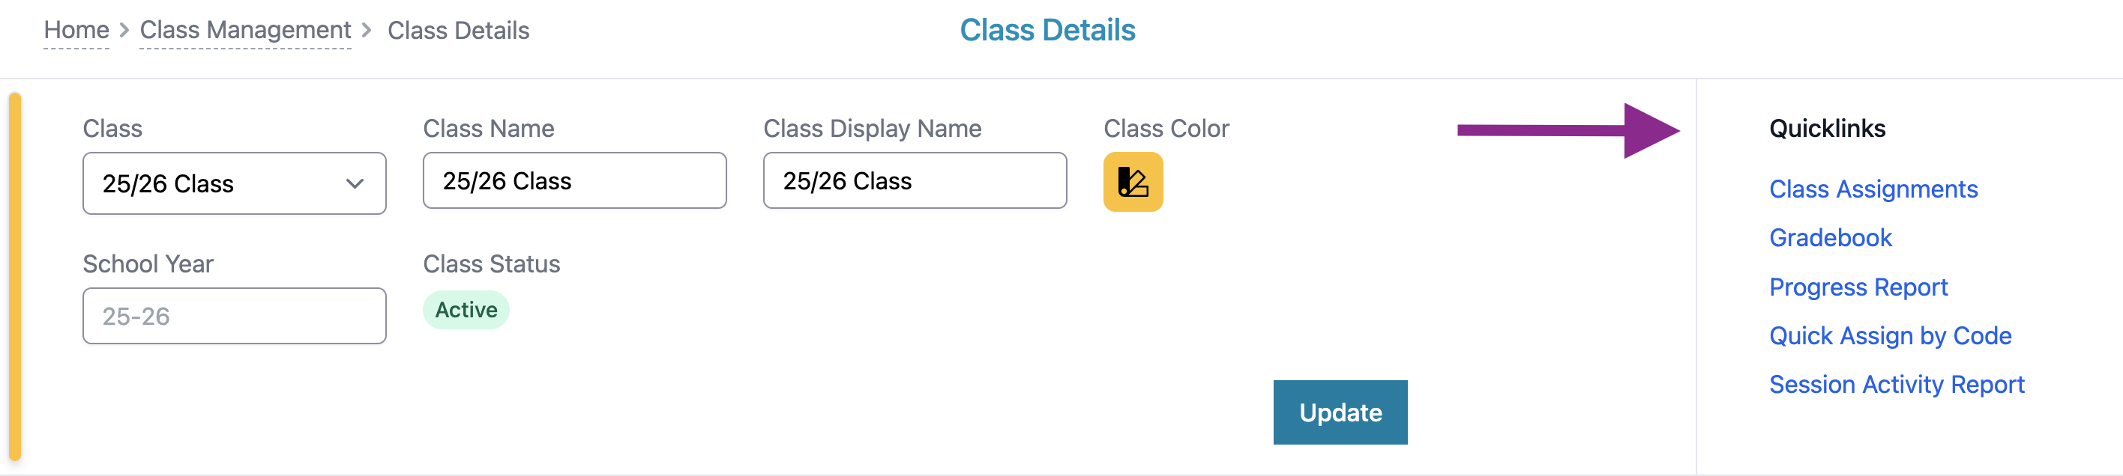
Task: Expand the Class dropdown chevron
Action: tap(355, 183)
